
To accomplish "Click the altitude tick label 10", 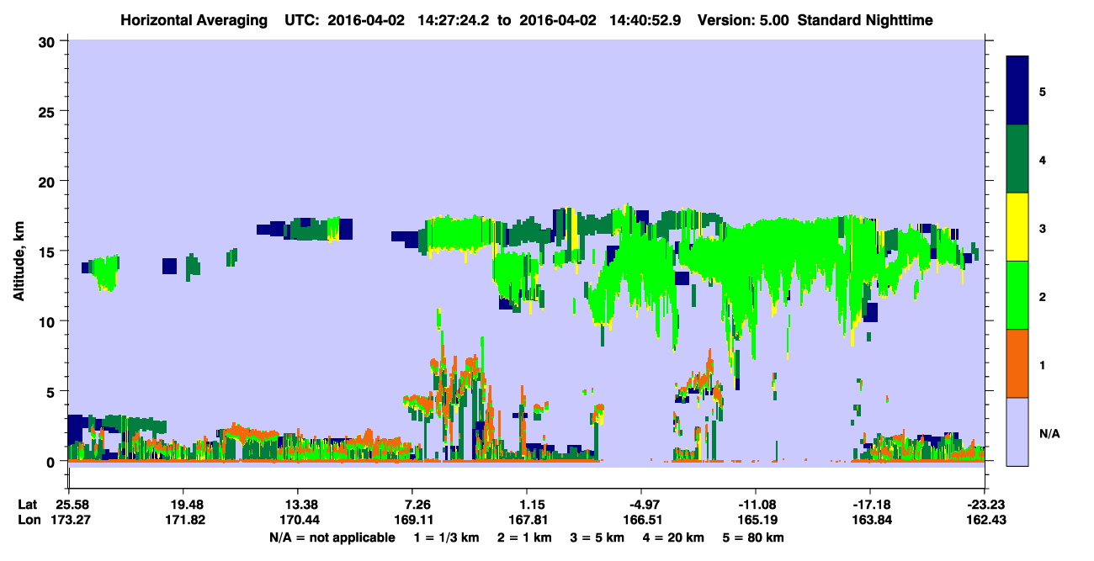I will tap(49, 321).
